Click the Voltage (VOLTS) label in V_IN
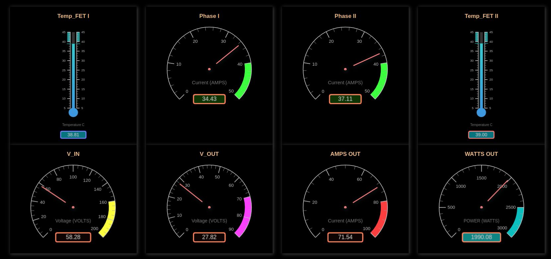Viewport: 551px width, 259px height. coord(73,221)
